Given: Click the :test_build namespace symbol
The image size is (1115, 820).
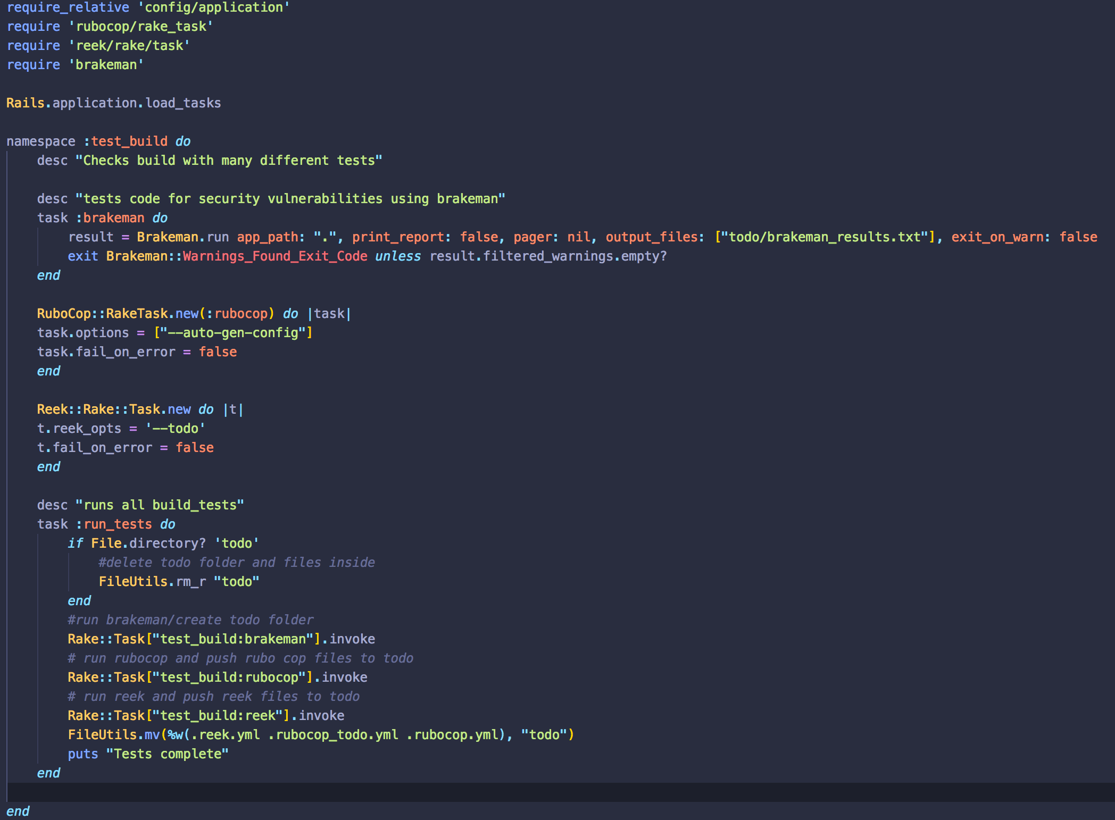Looking at the screenshot, I should pos(126,141).
